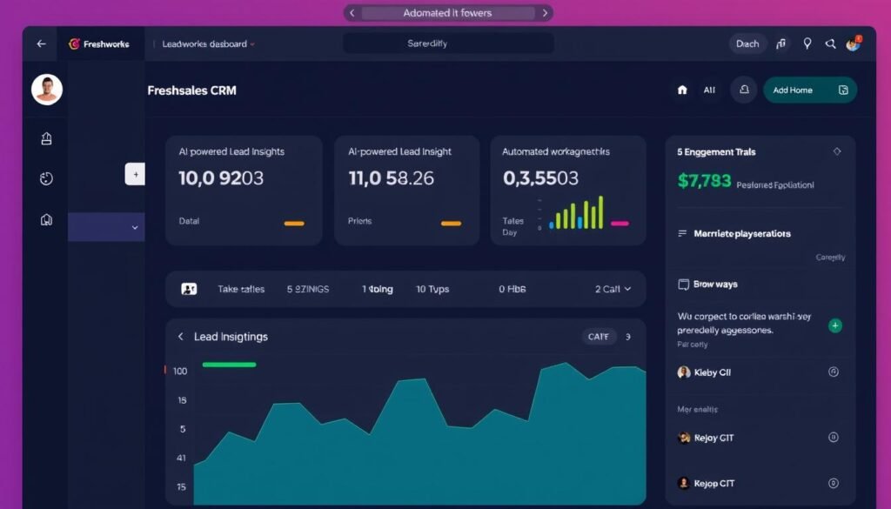891x509 pixels.
Task: Open notifications via the bell icon beside Add Home
Action: (x=742, y=90)
